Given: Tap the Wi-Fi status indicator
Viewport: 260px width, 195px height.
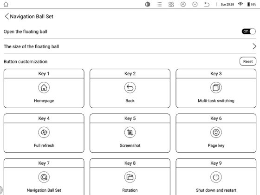Looking at the screenshot, I should point(240,4).
